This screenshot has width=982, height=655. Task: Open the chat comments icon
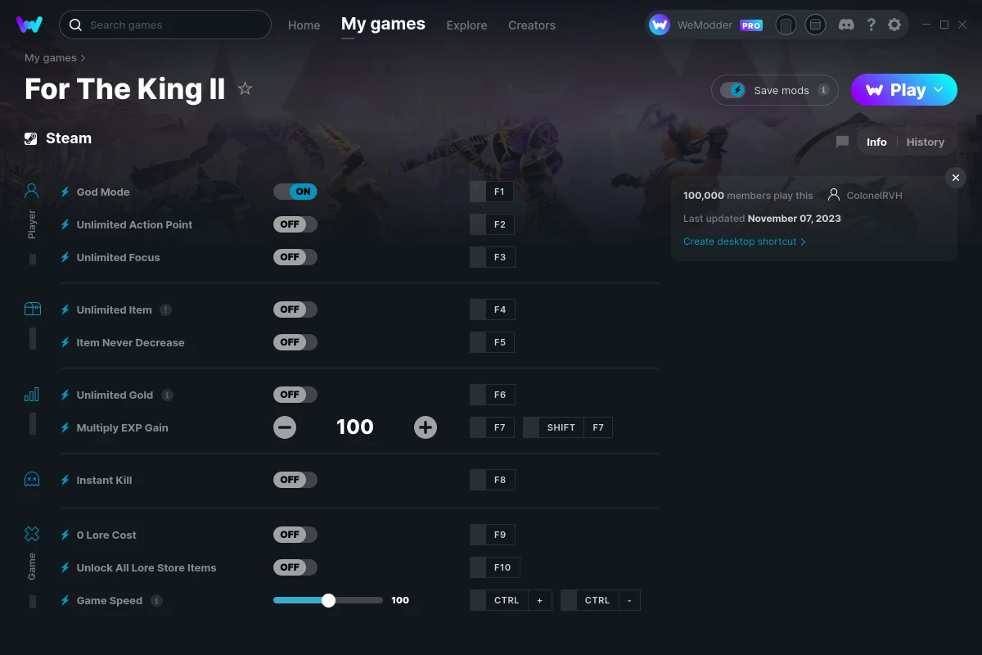click(842, 142)
